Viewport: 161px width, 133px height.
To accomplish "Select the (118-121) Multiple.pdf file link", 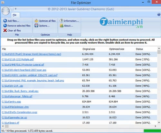I will (x=18, y=60).
